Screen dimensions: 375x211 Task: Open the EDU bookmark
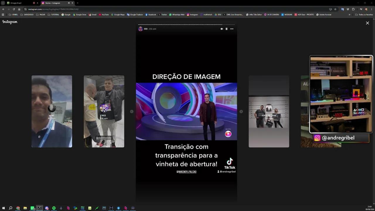[218, 15]
